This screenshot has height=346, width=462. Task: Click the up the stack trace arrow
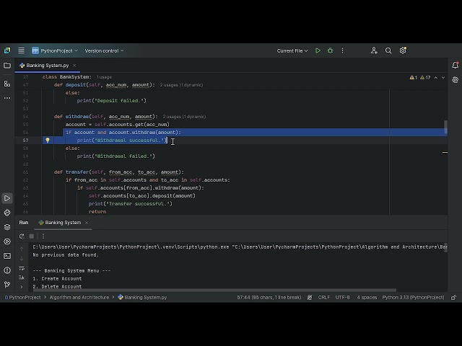tap(22, 249)
